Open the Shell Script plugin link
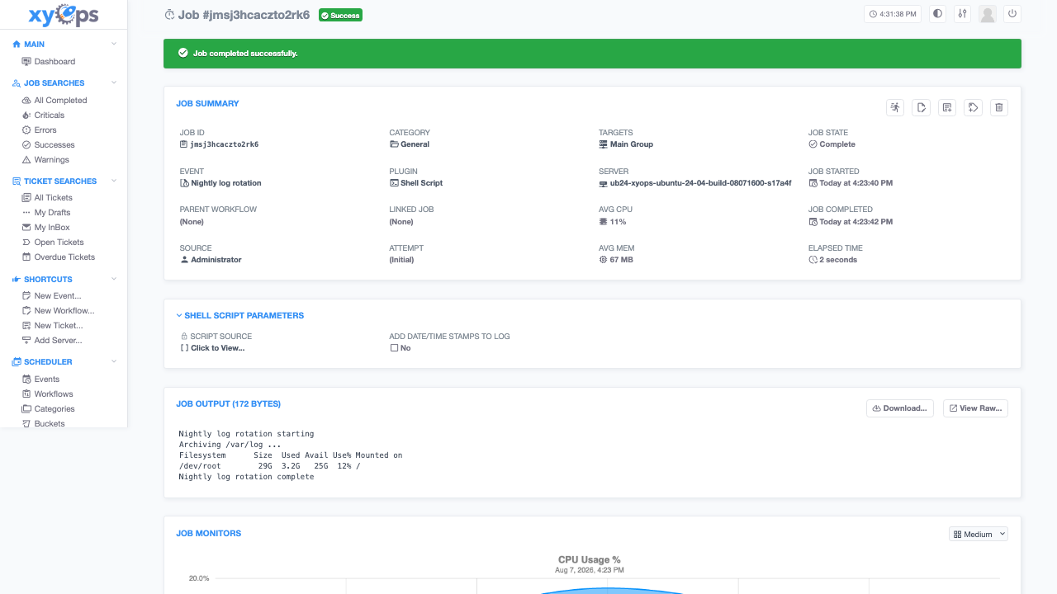Screen dimensions: 1057x594 416,183
